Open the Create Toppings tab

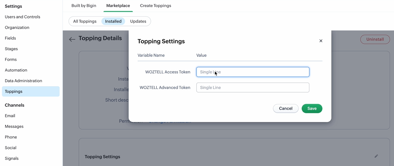pyautogui.click(x=155, y=6)
